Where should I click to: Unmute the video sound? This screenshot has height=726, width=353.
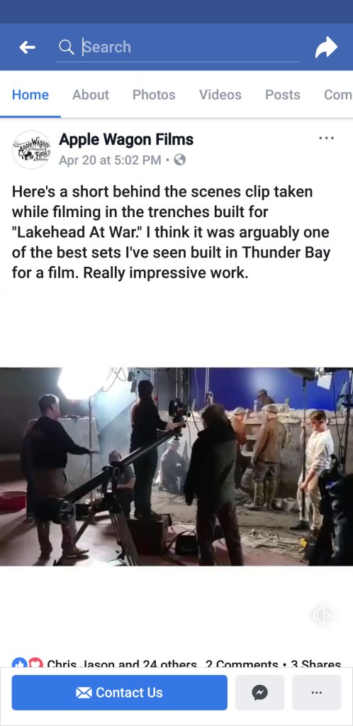323,615
